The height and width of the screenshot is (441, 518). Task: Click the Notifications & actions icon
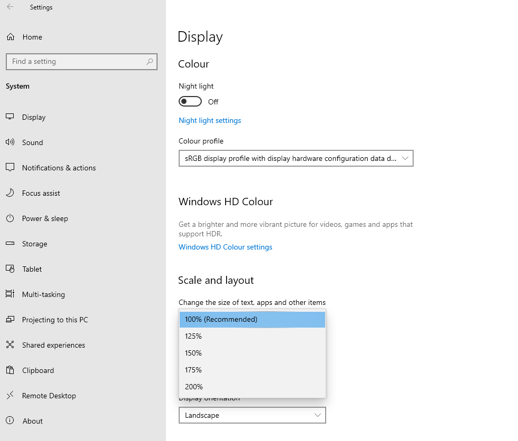(x=11, y=168)
